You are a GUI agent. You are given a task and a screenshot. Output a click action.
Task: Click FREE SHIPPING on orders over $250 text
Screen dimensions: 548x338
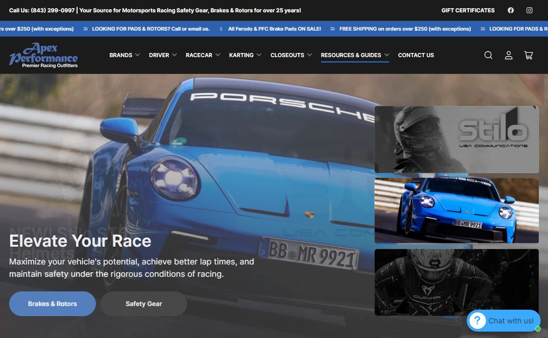[405, 29]
